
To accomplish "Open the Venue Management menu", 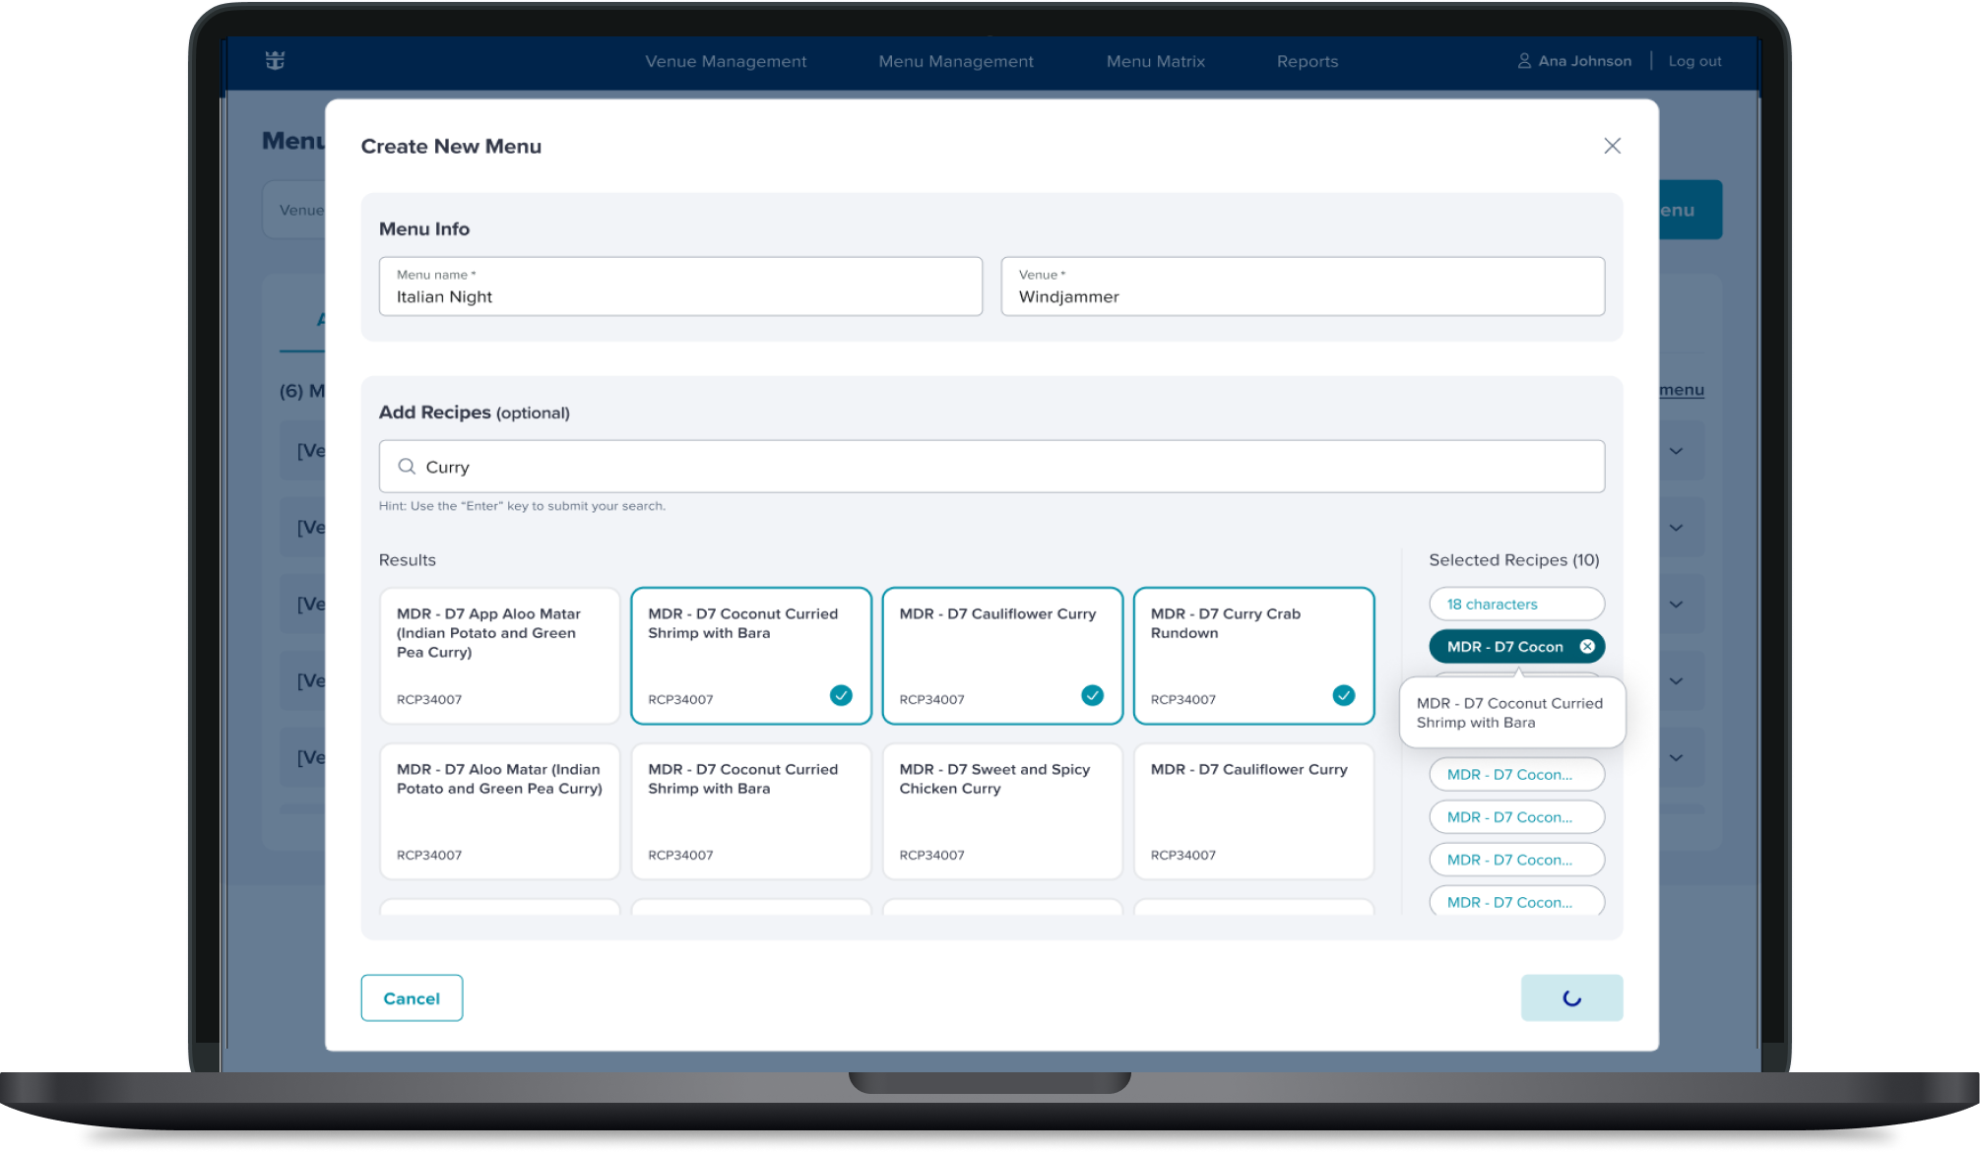I will 726,61.
